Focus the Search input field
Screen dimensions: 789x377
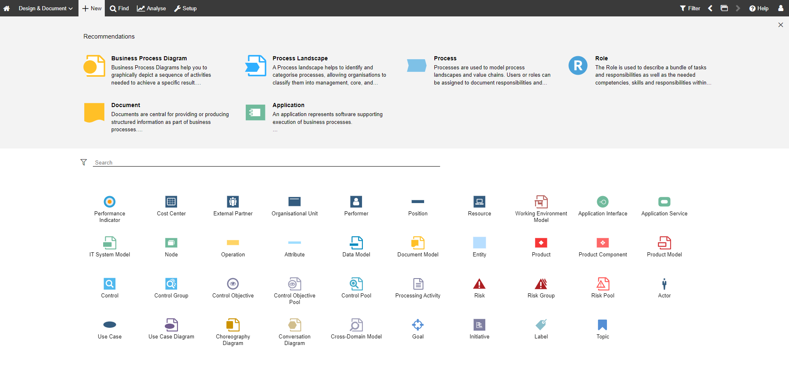pyautogui.click(x=266, y=162)
